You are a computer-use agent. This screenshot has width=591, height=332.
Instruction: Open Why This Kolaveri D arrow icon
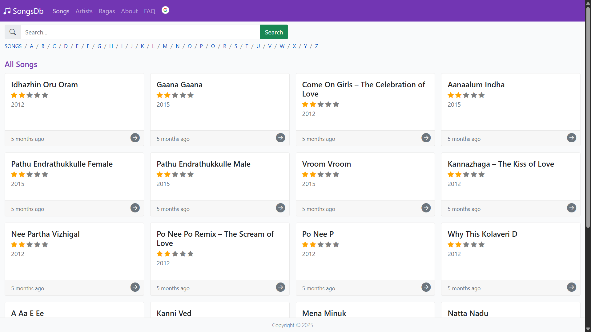(572, 287)
